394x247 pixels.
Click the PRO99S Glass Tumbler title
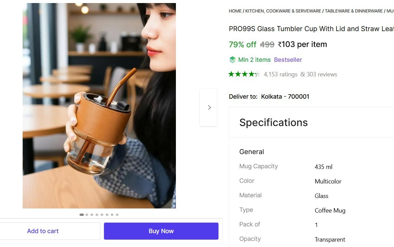tap(311, 29)
